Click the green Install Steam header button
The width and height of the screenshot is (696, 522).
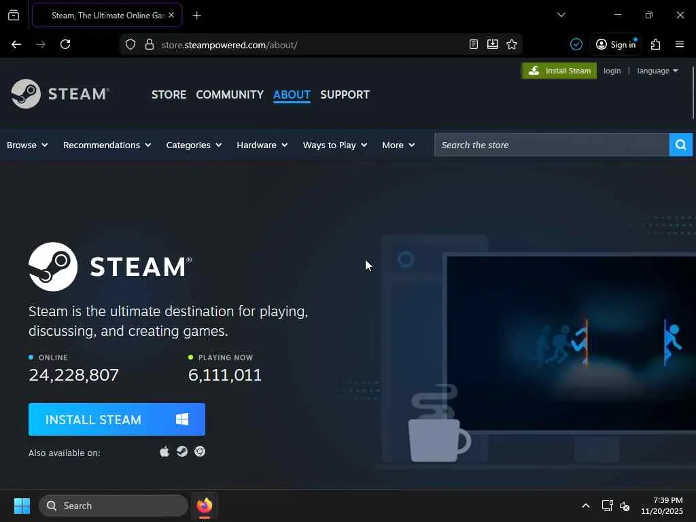point(559,71)
